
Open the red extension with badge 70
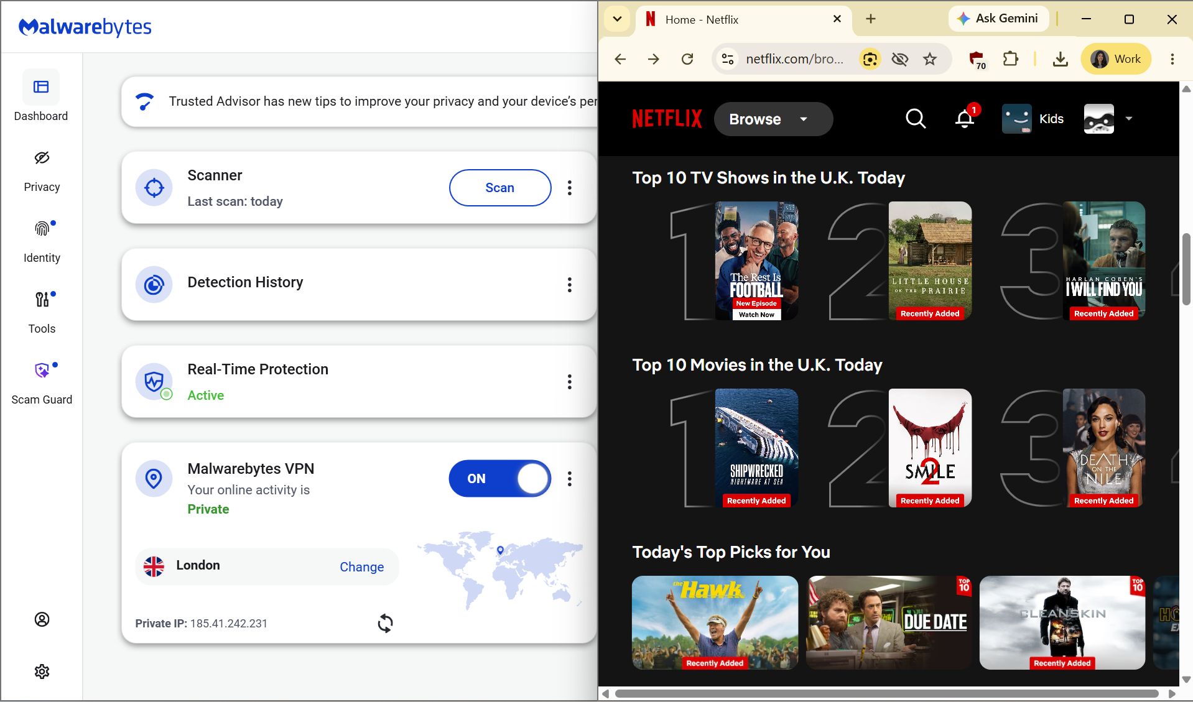977,60
